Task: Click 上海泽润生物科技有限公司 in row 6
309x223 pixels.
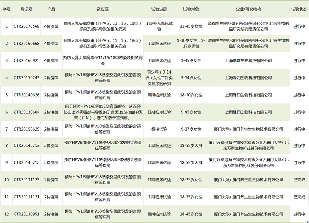Action: [x=248, y=112]
